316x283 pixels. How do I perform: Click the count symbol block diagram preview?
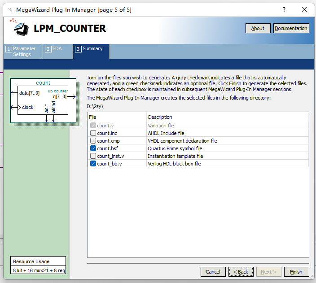pyautogui.click(x=44, y=100)
